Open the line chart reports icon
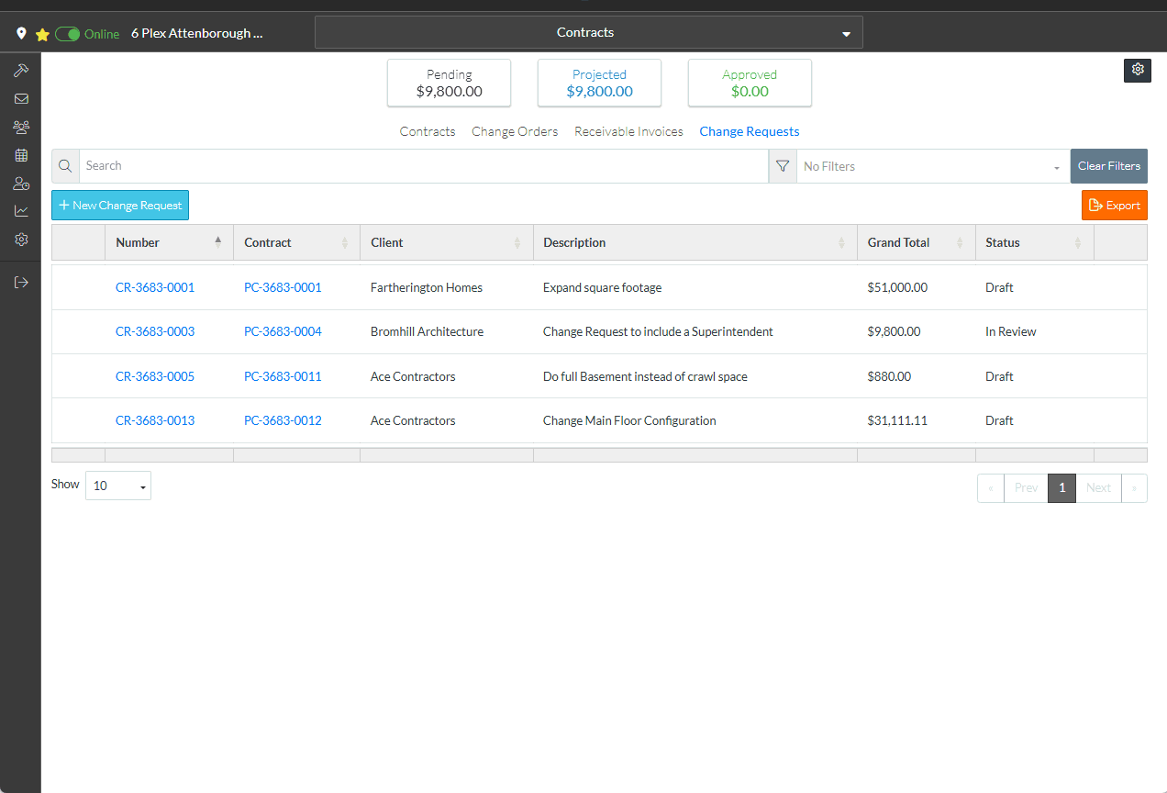 coord(21,211)
